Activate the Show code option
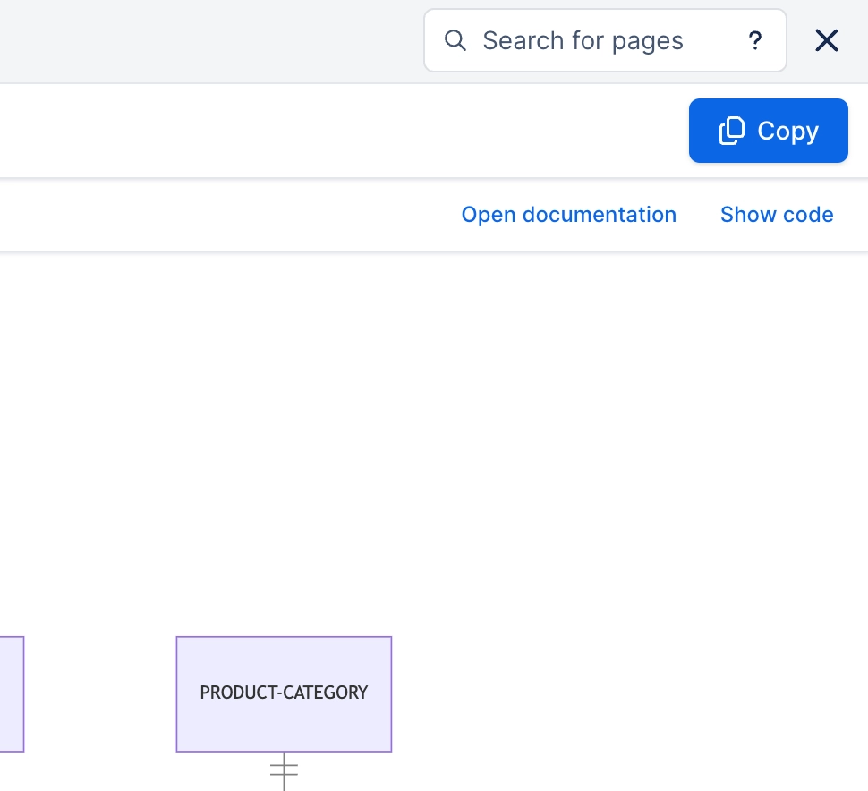 coord(776,215)
